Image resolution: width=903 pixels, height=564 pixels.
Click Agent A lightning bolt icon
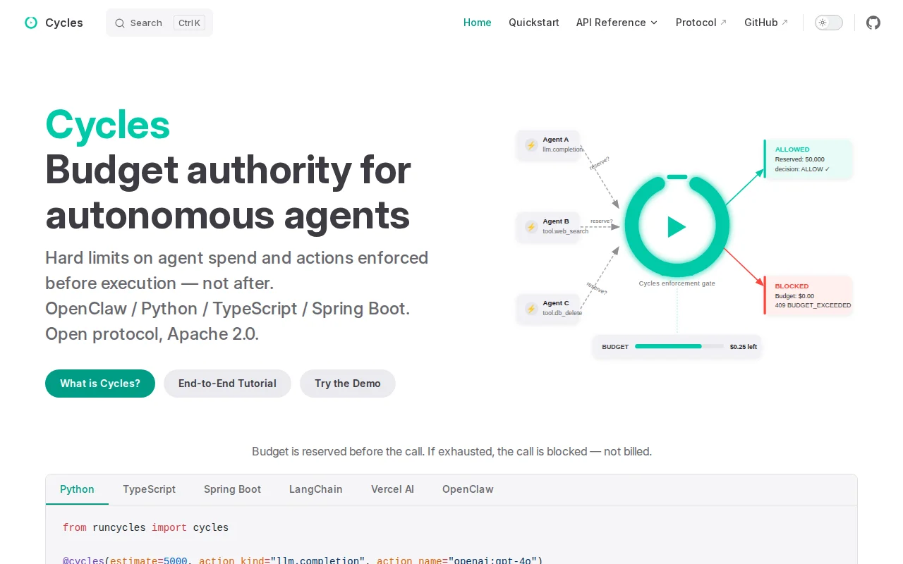pos(531,145)
